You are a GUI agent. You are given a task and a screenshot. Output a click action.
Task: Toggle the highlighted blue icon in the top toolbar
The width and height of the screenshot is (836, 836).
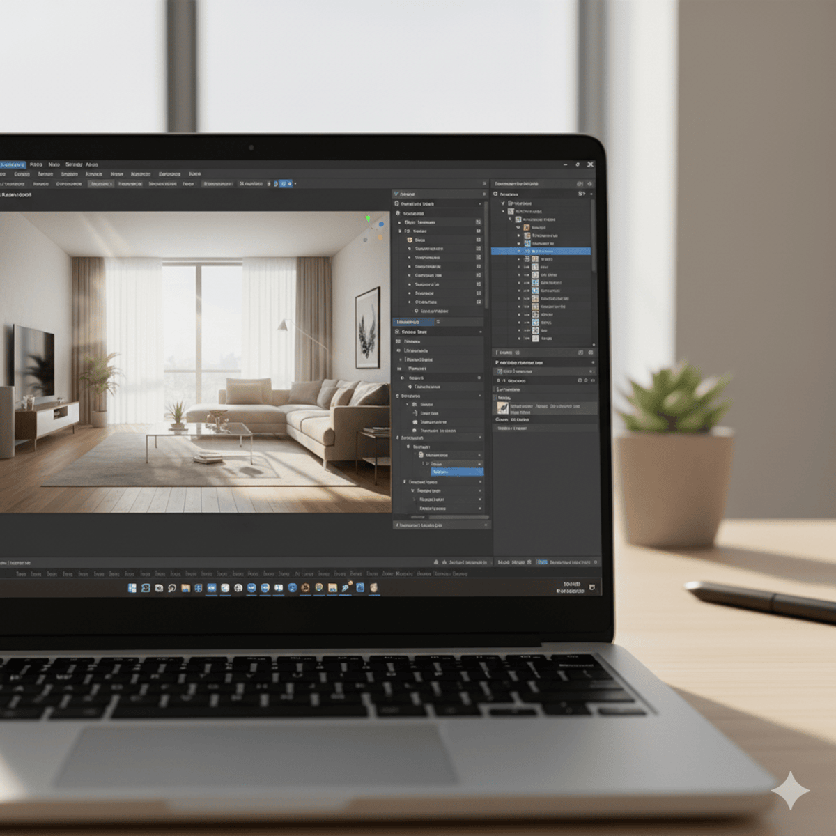(284, 184)
